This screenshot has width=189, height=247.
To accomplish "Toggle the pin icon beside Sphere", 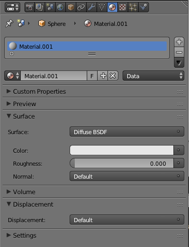I will 9,23.
